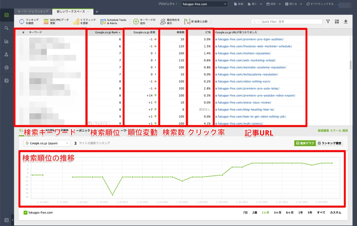Set chart range to 3年

click(310, 212)
